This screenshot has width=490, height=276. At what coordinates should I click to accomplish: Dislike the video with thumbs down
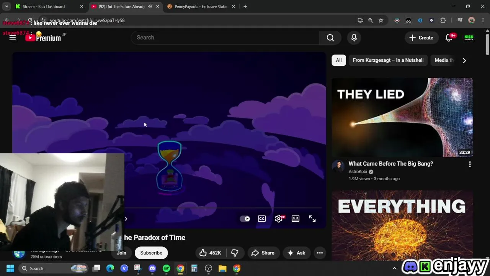[x=235, y=253]
